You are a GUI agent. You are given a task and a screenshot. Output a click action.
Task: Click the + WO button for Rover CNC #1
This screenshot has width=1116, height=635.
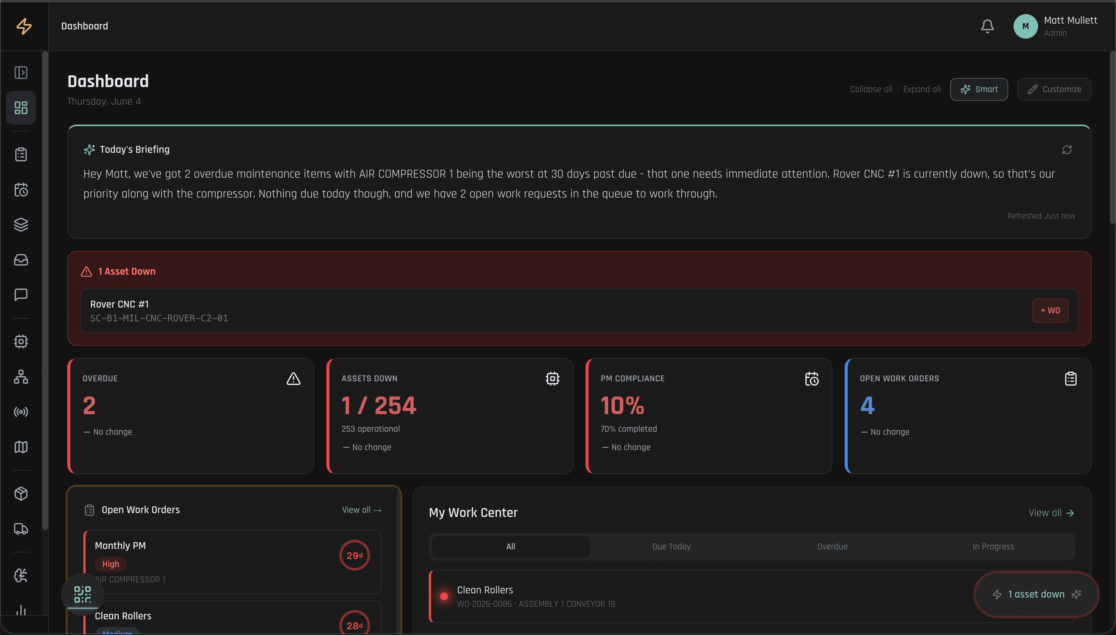[1049, 311]
